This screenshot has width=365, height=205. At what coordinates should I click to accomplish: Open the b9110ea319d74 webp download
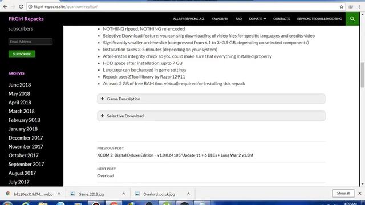(33, 194)
